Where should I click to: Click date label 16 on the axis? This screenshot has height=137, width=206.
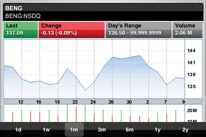38,102
